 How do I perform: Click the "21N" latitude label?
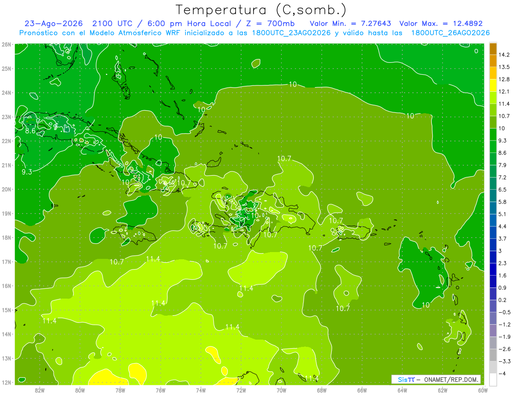[x=6, y=165]
